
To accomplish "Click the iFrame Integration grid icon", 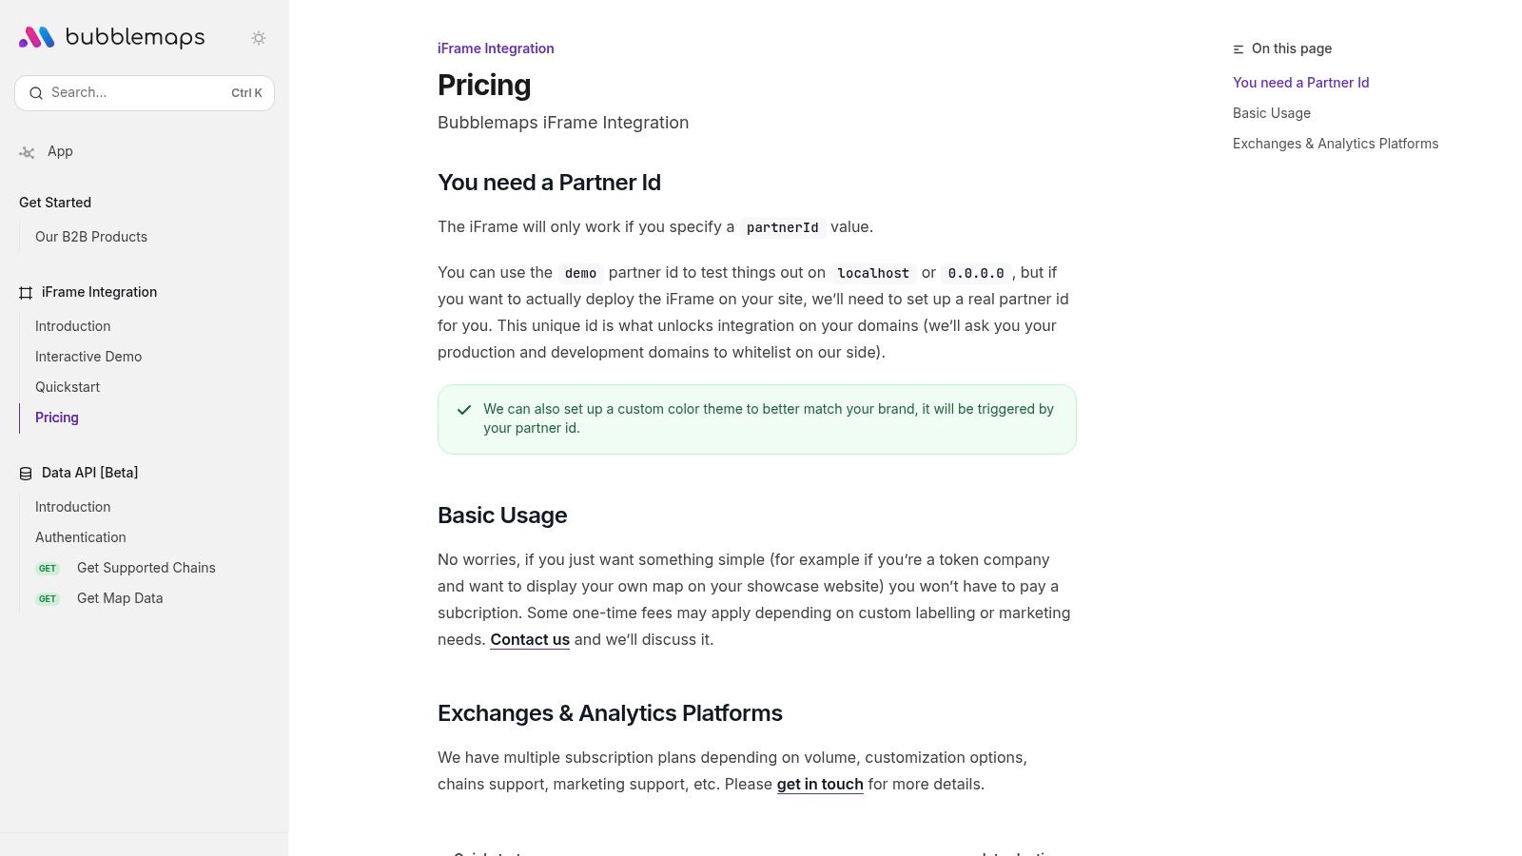I will pos(25,292).
